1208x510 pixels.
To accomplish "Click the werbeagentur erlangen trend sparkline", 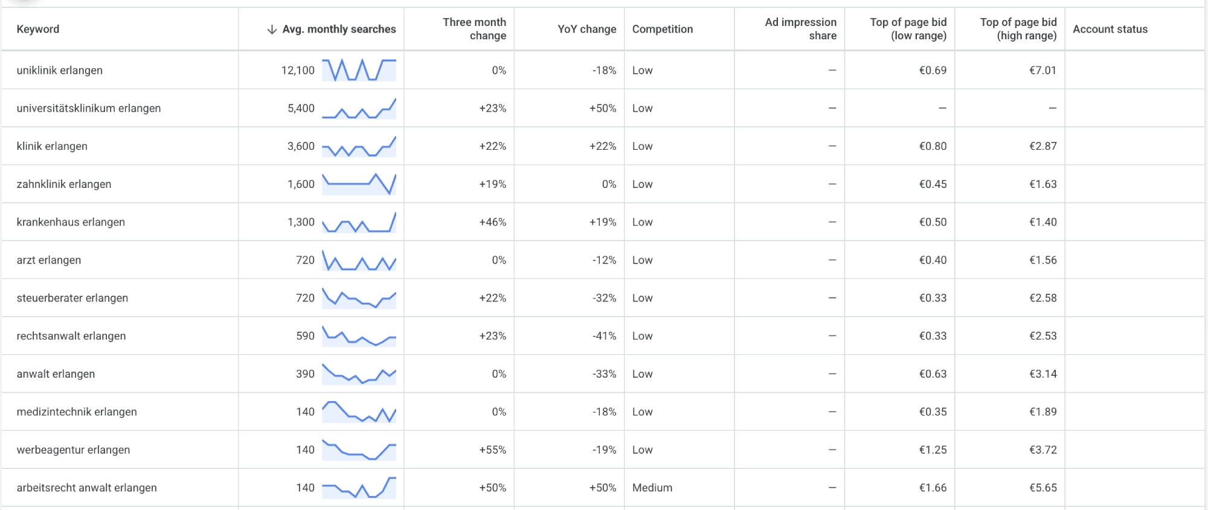I will 359,450.
